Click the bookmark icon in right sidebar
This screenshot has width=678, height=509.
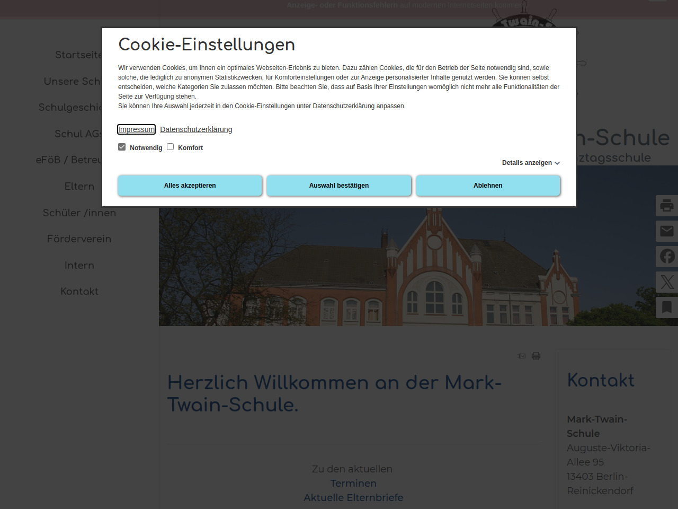point(667,308)
